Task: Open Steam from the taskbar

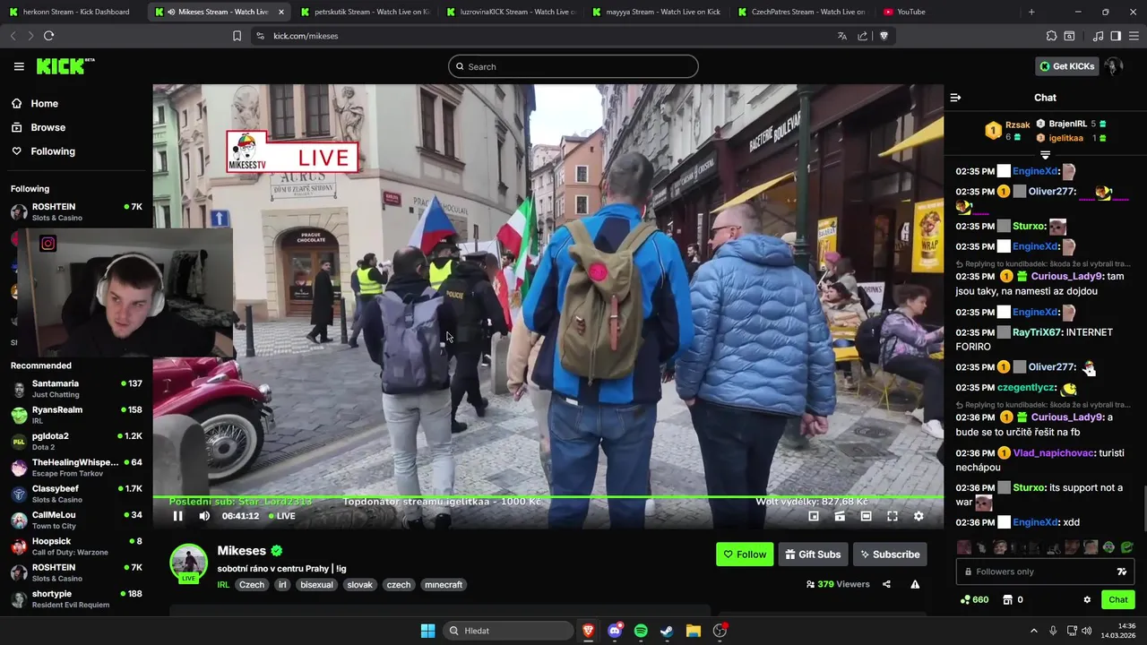Action: tap(667, 631)
